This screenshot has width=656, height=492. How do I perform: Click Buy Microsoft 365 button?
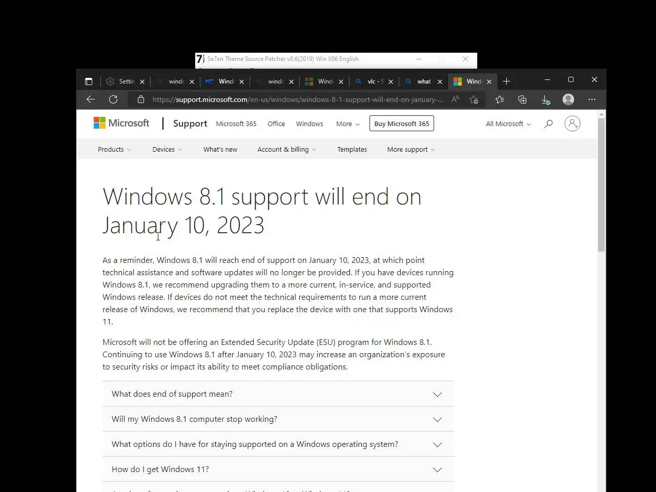(x=402, y=124)
